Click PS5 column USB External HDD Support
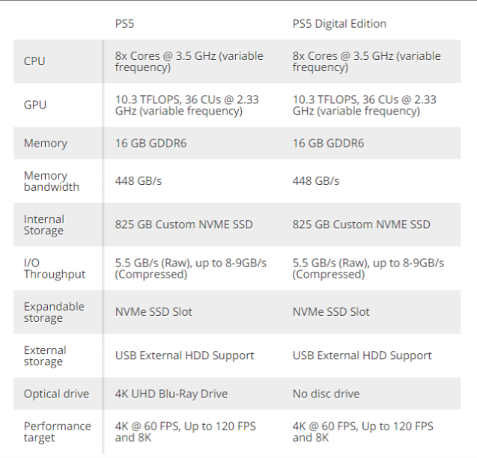This screenshot has height=458, width=477. 184,355
